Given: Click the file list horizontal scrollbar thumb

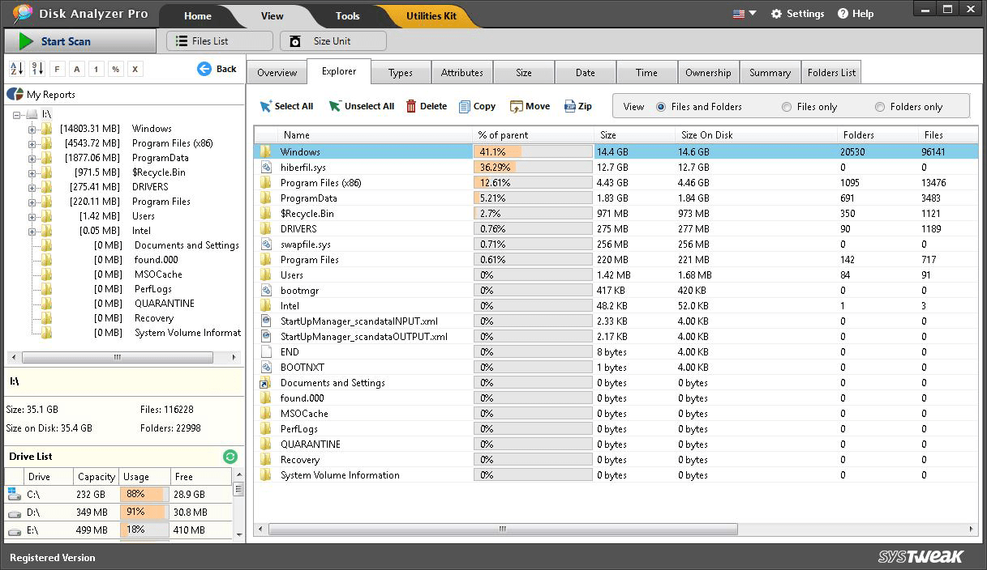Looking at the screenshot, I should tap(503, 530).
